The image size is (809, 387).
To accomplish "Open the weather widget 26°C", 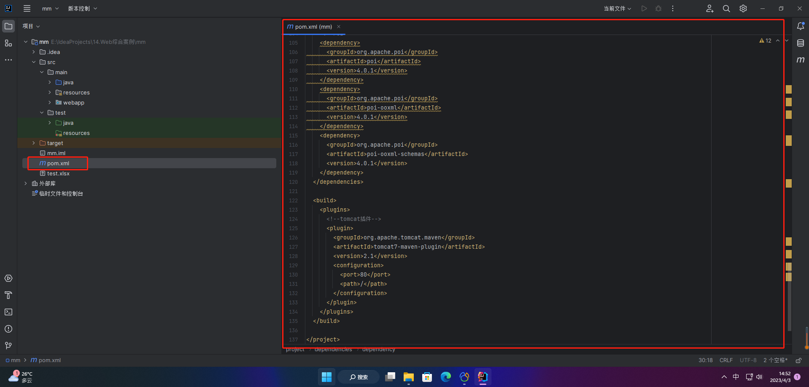I will 20,377.
